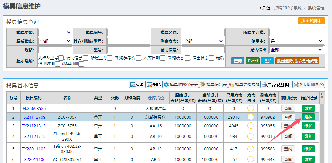
Task: Open the 模具类型 dropdown
Action: pos(55,32)
